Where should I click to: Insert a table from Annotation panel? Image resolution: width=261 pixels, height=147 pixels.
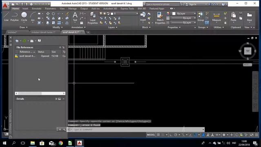[x=82, y=23]
